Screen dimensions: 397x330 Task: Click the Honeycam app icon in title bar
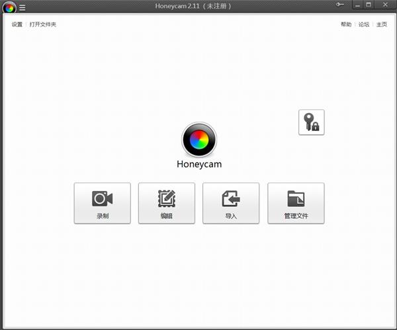click(x=9, y=7)
